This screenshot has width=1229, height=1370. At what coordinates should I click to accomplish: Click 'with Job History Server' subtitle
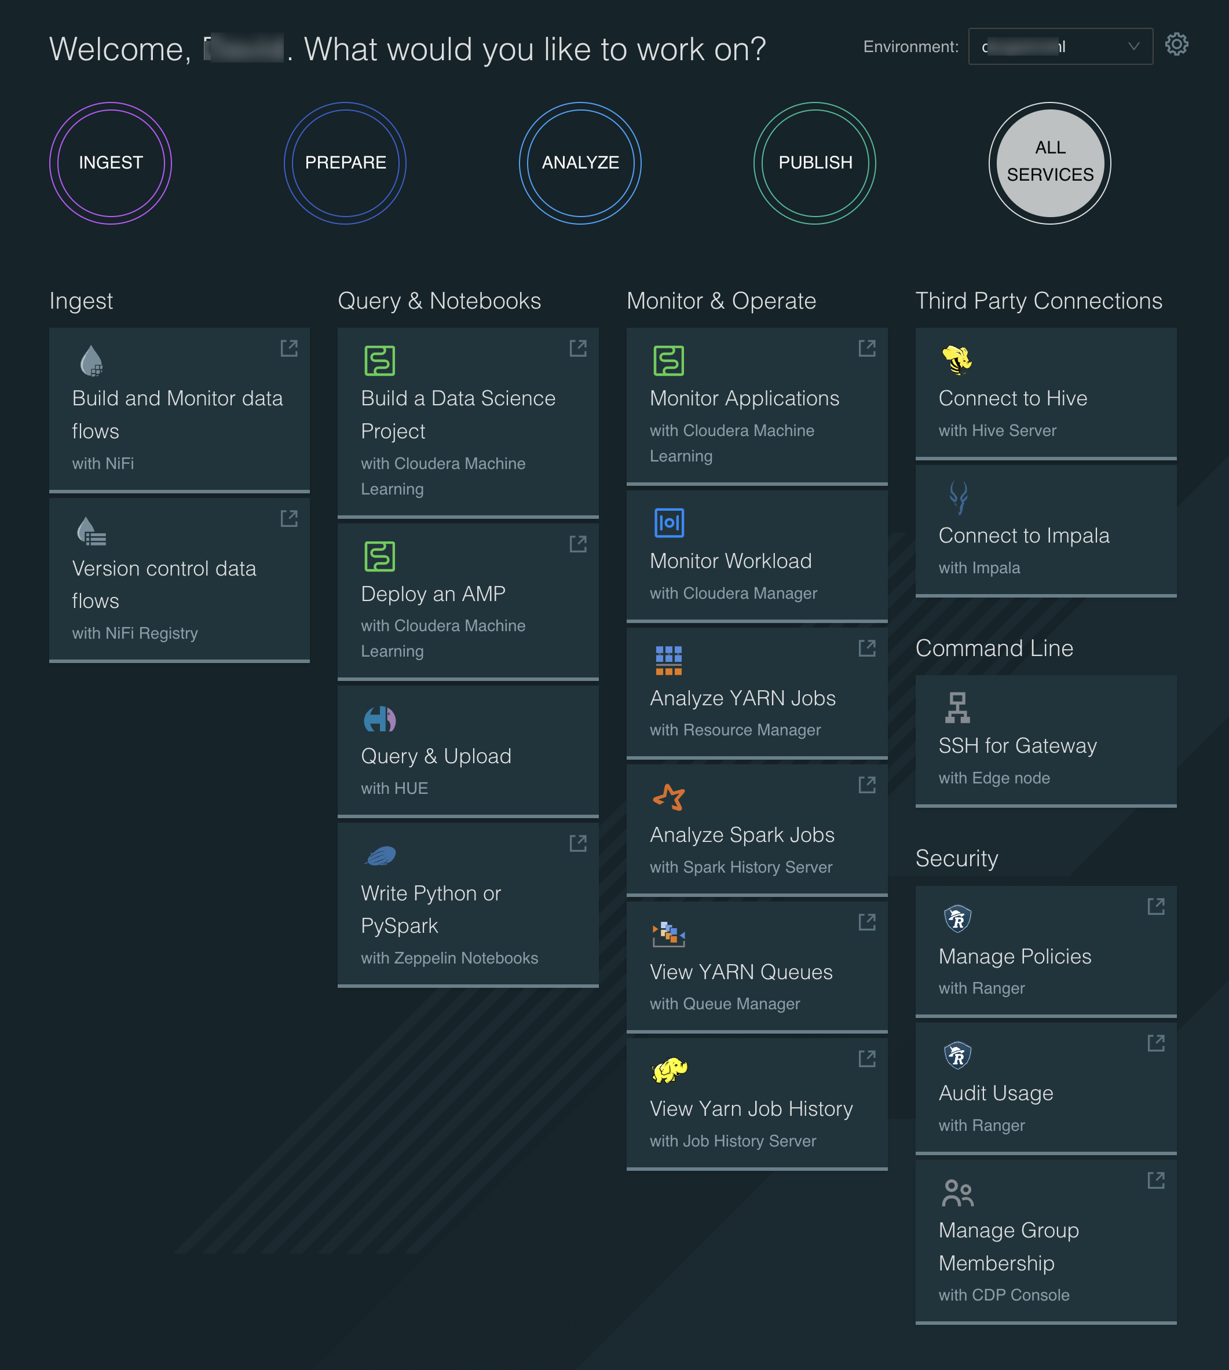(x=733, y=1141)
